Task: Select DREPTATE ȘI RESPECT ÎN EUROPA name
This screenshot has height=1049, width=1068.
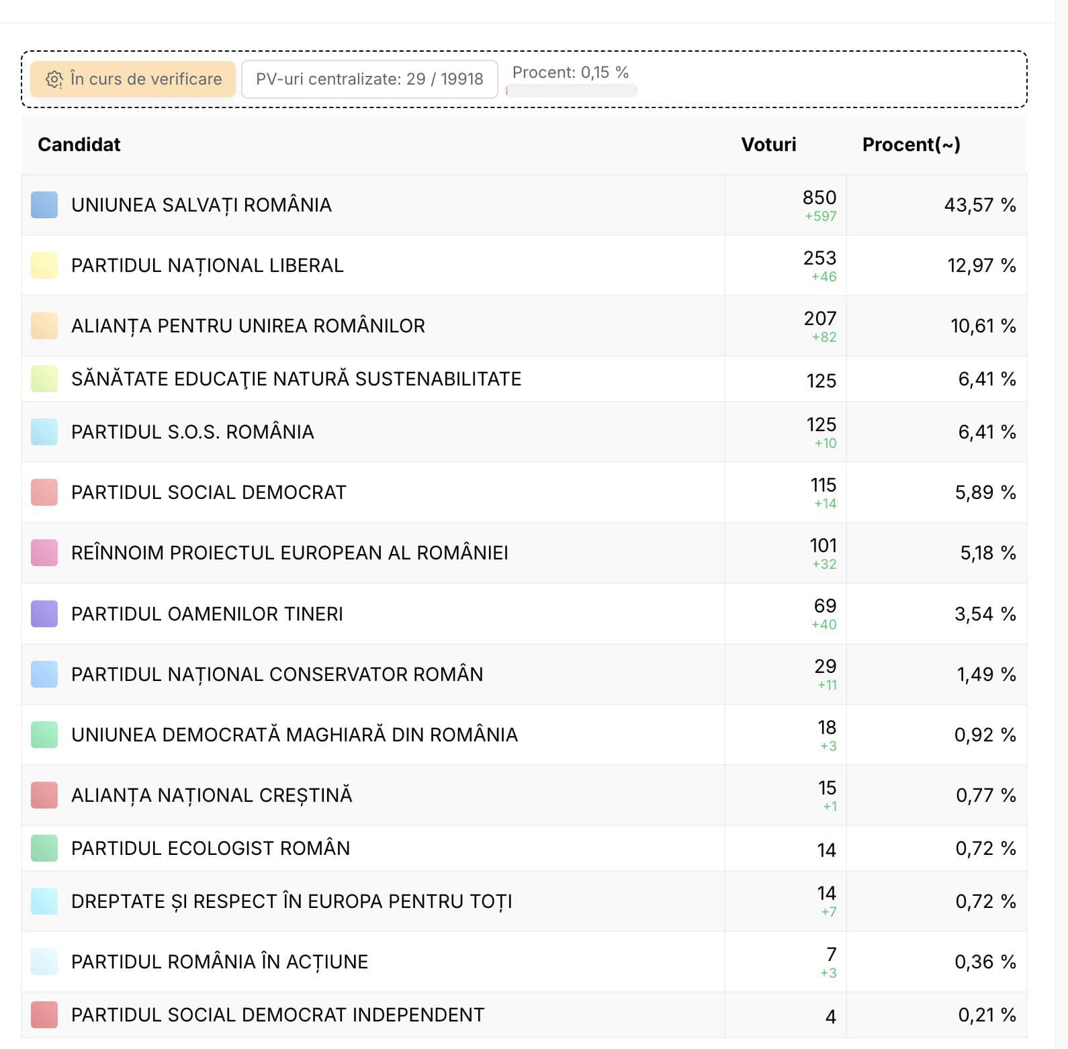Action: point(292,901)
